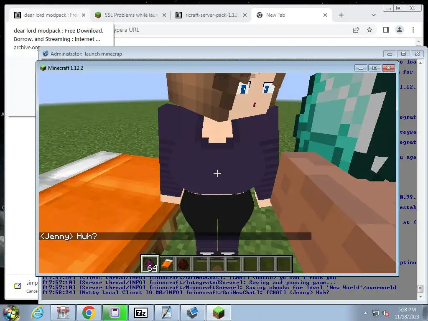Open the purple app taskbar button
Viewport: 428px width, 321px height.
click(x=115, y=313)
